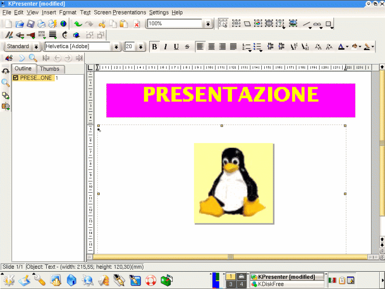Screen dimensions: 385x289
Task: Save the presentation with floppy disk icon
Action: (30, 24)
